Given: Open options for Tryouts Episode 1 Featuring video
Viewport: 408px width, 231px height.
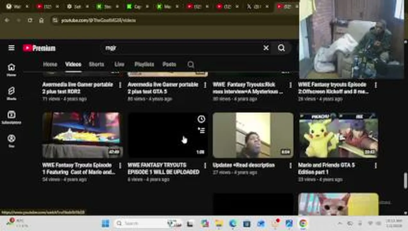Looking at the screenshot, I should point(120,166).
